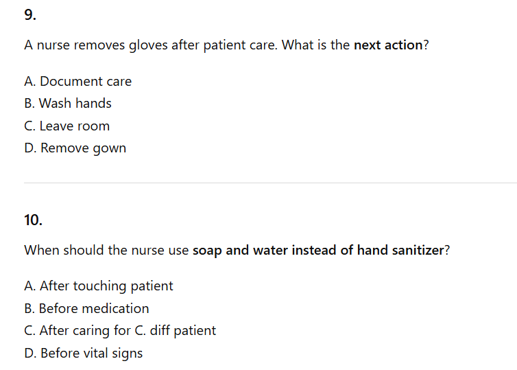Click the question number 9 heading
Screen dimensions: 517x370
[x=29, y=13]
